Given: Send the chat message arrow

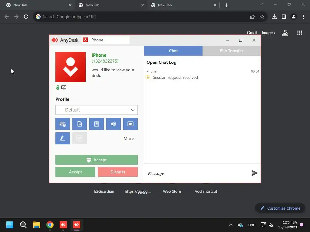Looking at the screenshot, I should point(254,173).
